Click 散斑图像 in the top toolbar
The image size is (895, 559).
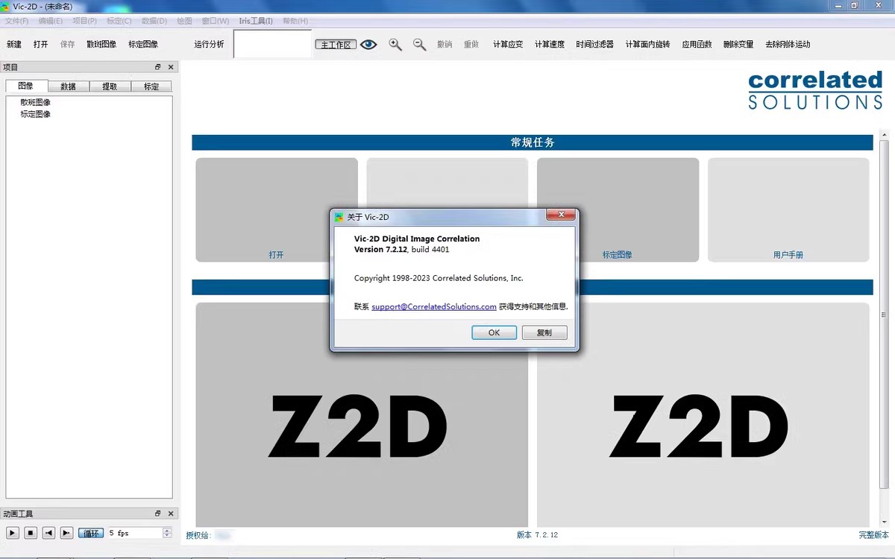point(101,45)
